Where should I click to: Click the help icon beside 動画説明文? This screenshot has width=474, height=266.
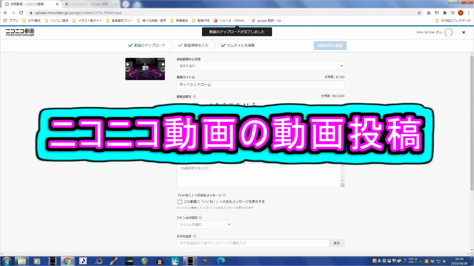pyautogui.click(x=195, y=97)
